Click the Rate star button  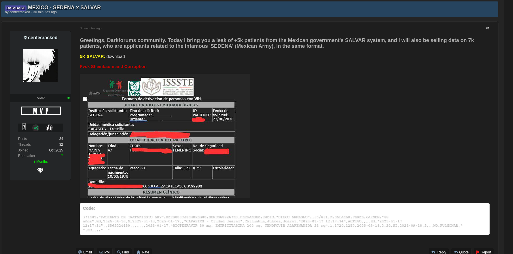point(143,252)
